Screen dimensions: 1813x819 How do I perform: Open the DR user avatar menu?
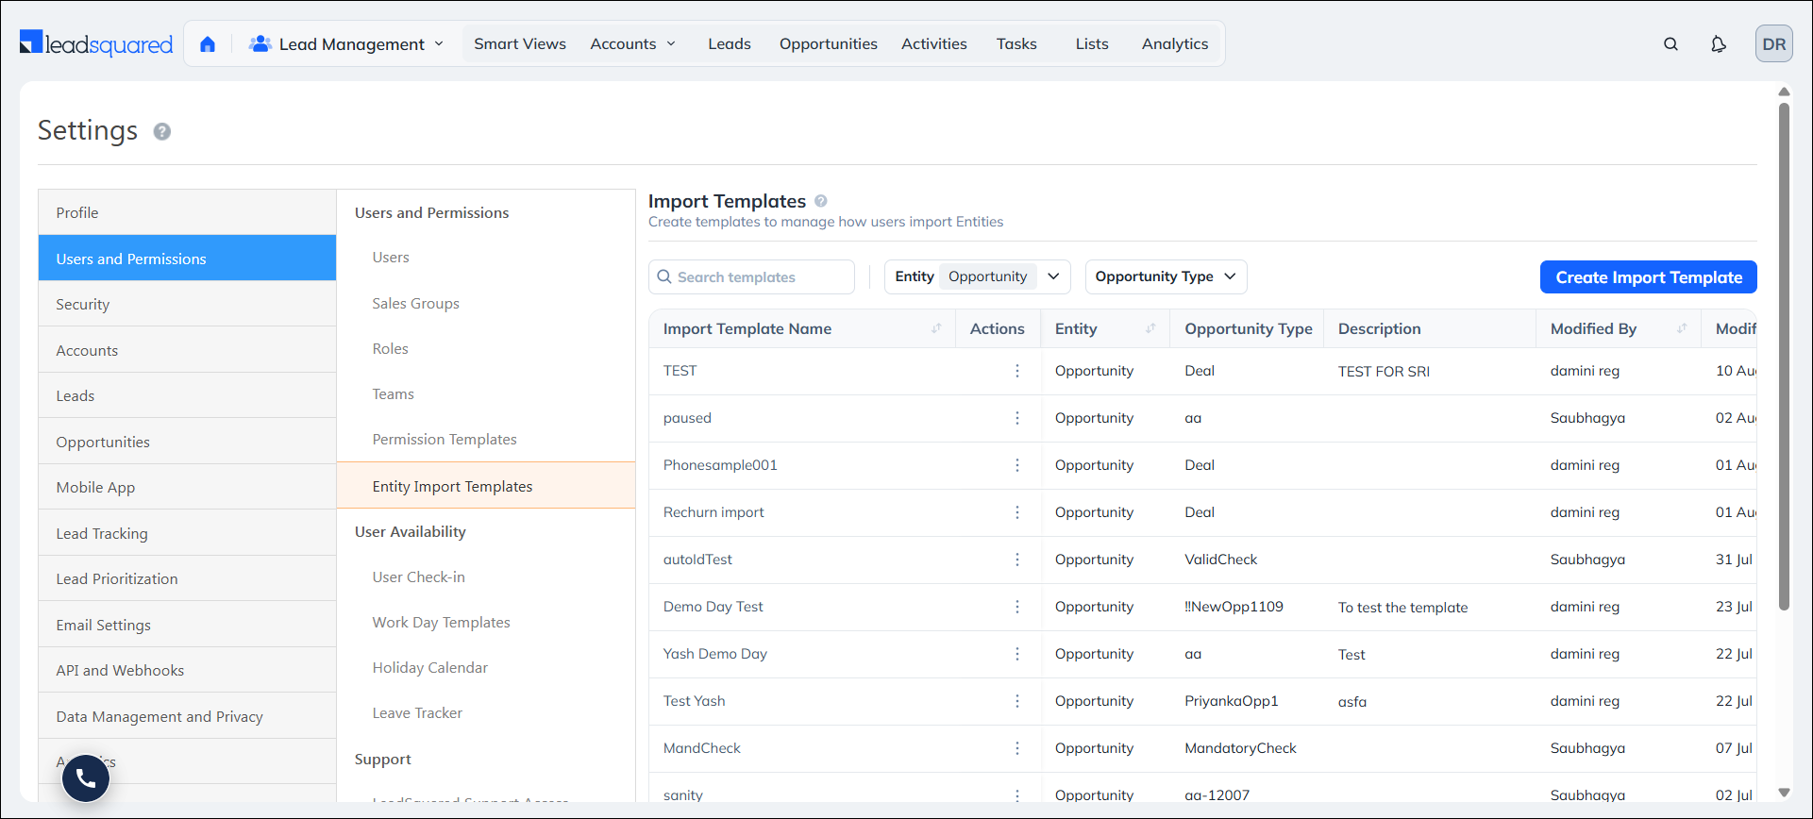click(1773, 44)
